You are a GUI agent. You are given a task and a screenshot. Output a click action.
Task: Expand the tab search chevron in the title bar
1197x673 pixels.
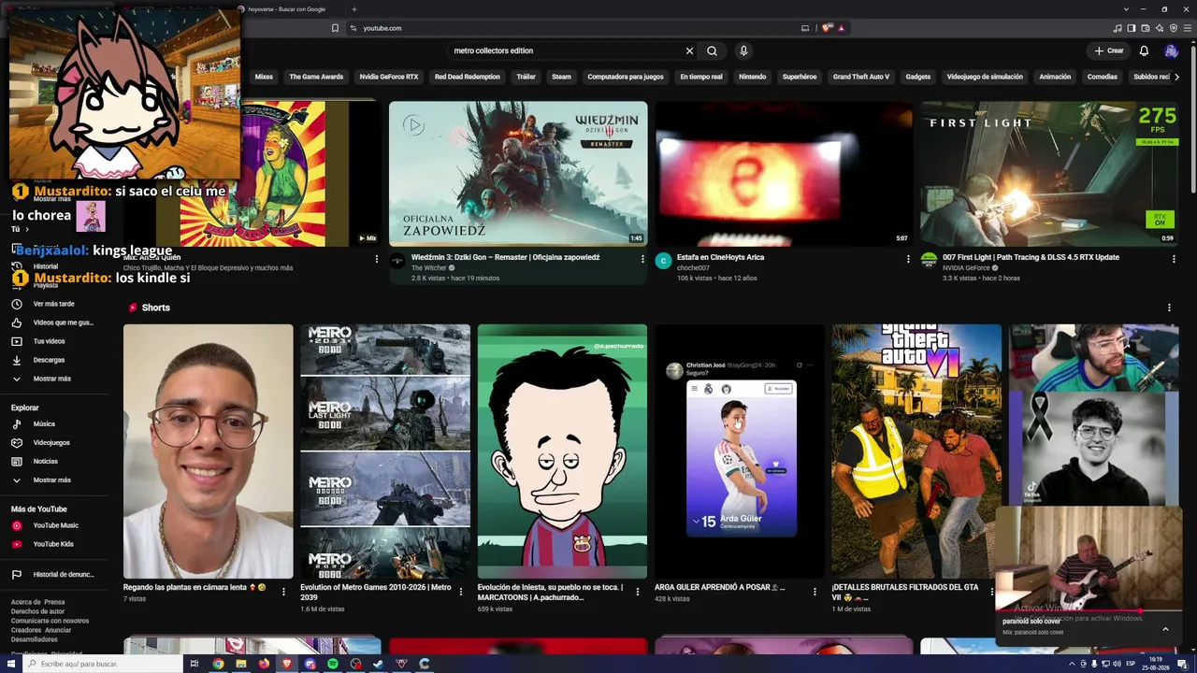tap(1126, 9)
